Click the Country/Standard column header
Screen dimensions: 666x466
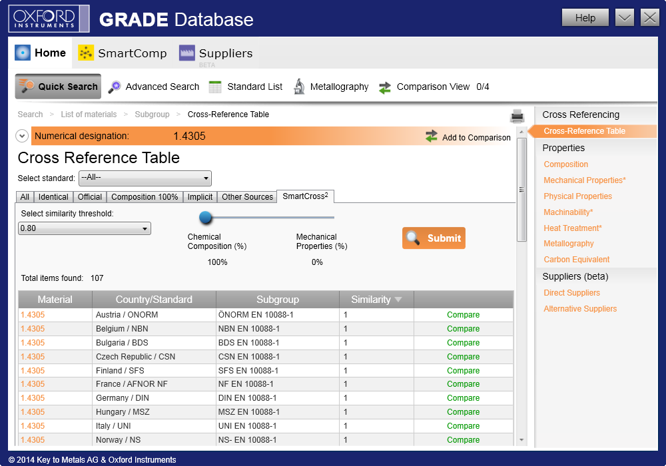point(155,300)
